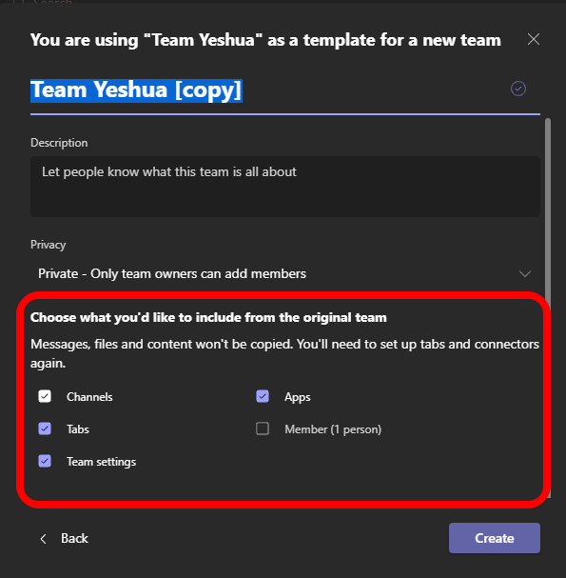Click the Team Yeshua [copy] name field
Image resolution: width=566 pixels, height=578 pixels.
pyautogui.click(x=269, y=90)
